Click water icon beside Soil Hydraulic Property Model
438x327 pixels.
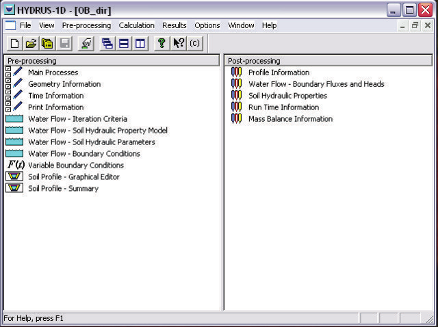pyautogui.click(x=14, y=130)
